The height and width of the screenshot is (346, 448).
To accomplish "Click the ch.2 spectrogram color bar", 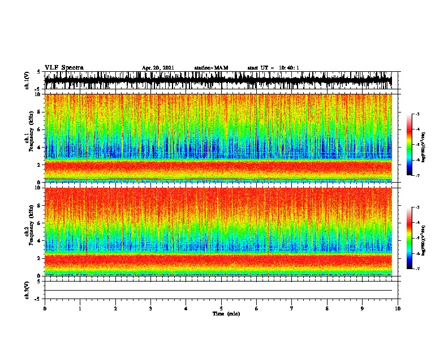I will coord(410,238).
